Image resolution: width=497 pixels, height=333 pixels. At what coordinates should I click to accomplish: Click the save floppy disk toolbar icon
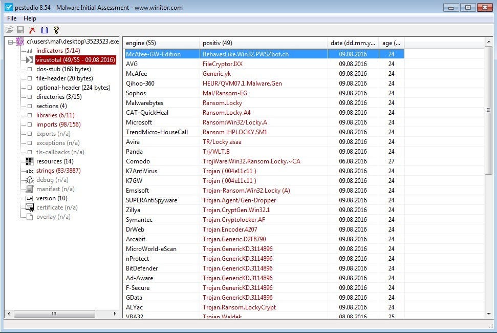20,30
